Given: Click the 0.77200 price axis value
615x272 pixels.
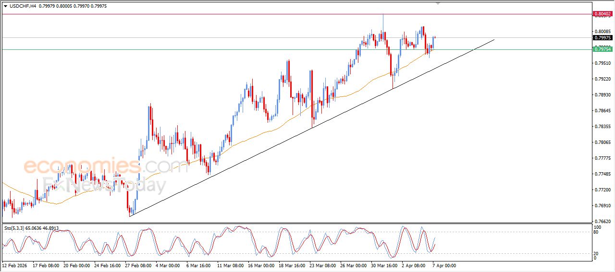Looking at the screenshot, I should click(x=603, y=189).
